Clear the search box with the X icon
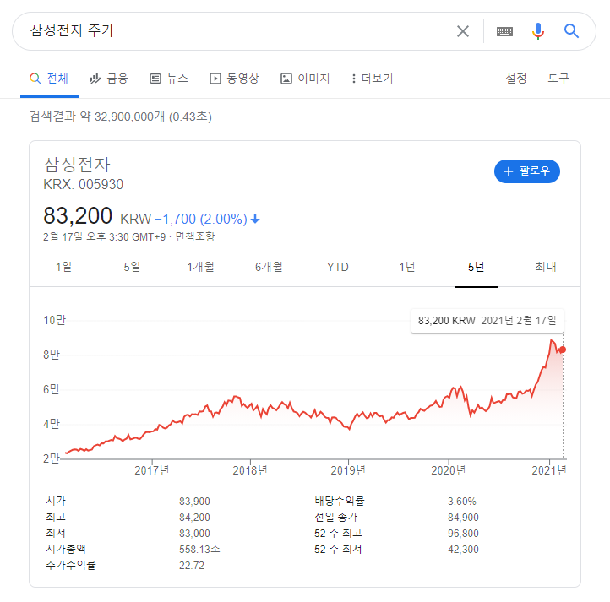The image size is (610, 602). pos(462,31)
